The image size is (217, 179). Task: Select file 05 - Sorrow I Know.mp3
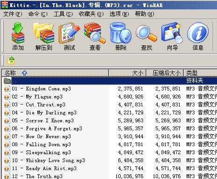click(43, 120)
